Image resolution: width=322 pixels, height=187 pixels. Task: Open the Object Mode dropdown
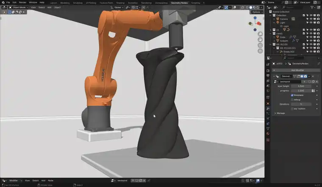(x=19, y=7)
